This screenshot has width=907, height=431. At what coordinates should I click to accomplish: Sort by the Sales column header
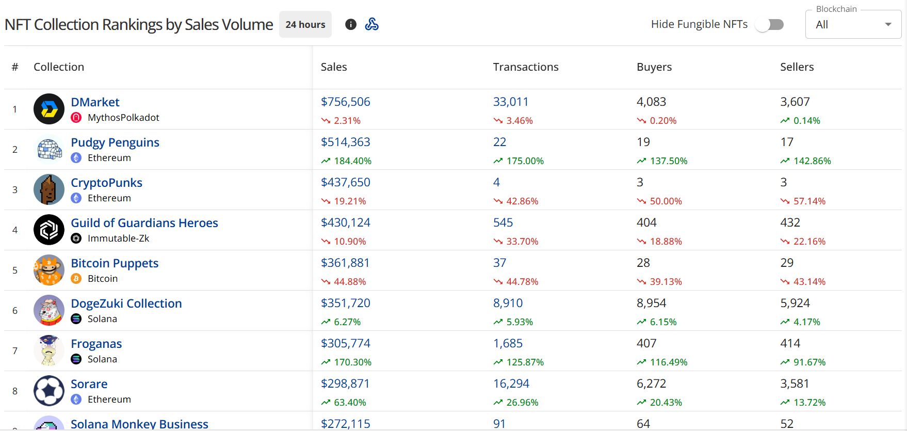click(x=334, y=67)
